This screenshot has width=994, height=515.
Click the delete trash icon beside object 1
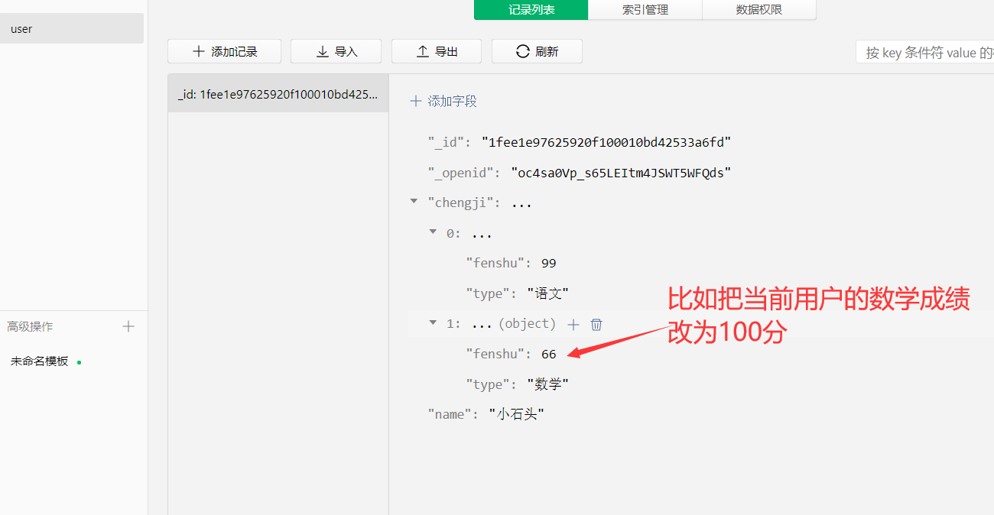point(596,324)
